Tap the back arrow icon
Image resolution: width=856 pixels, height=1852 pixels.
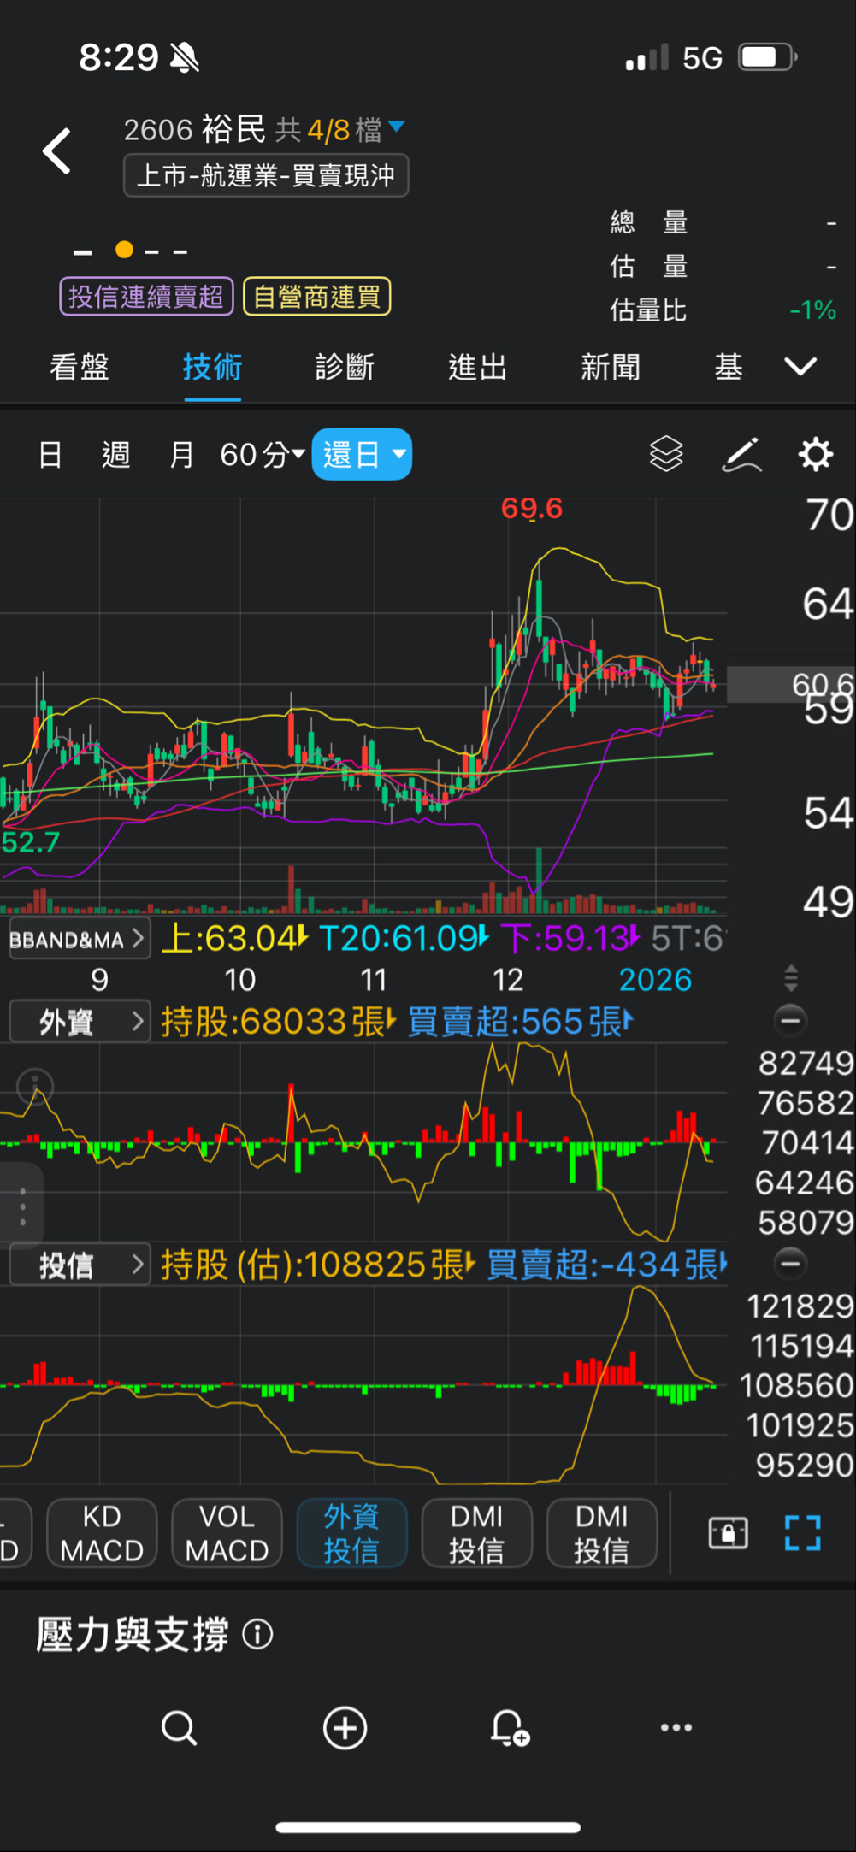(x=57, y=151)
